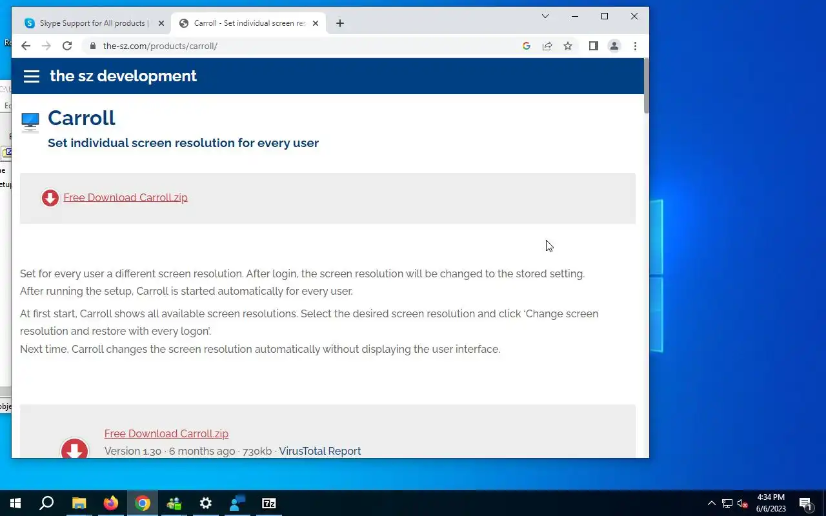The width and height of the screenshot is (826, 516).
Task: Open the network tray icon
Action: [727, 503]
